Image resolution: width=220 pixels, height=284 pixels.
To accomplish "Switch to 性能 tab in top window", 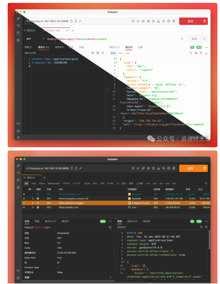I will pos(140,47).
